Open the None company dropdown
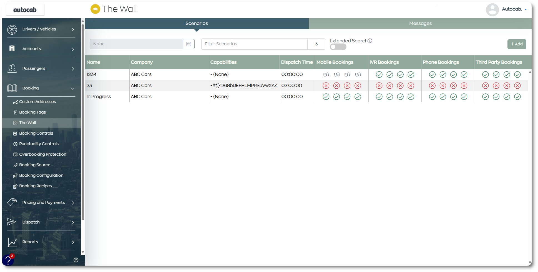This screenshot has height=272, width=538. (136, 44)
